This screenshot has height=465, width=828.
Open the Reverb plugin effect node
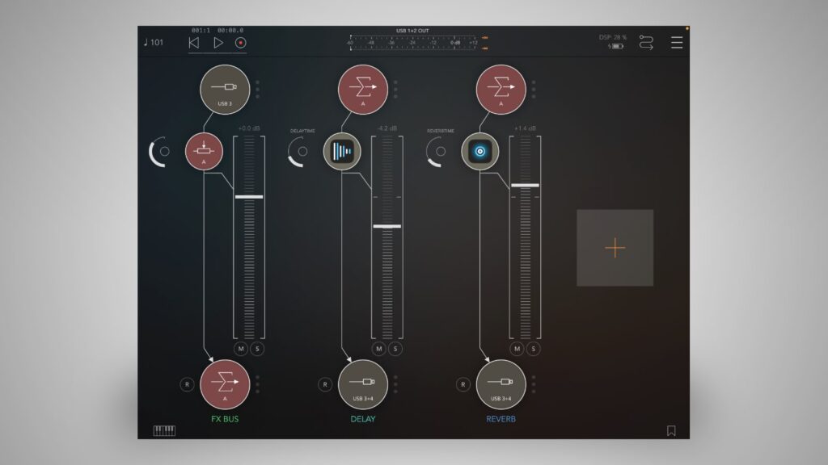pos(479,151)
